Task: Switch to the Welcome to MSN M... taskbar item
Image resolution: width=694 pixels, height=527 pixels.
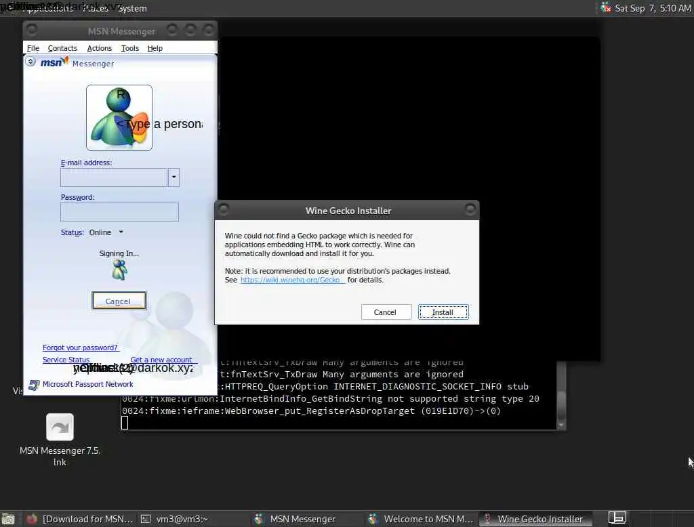Action: (x=422, y=519)
